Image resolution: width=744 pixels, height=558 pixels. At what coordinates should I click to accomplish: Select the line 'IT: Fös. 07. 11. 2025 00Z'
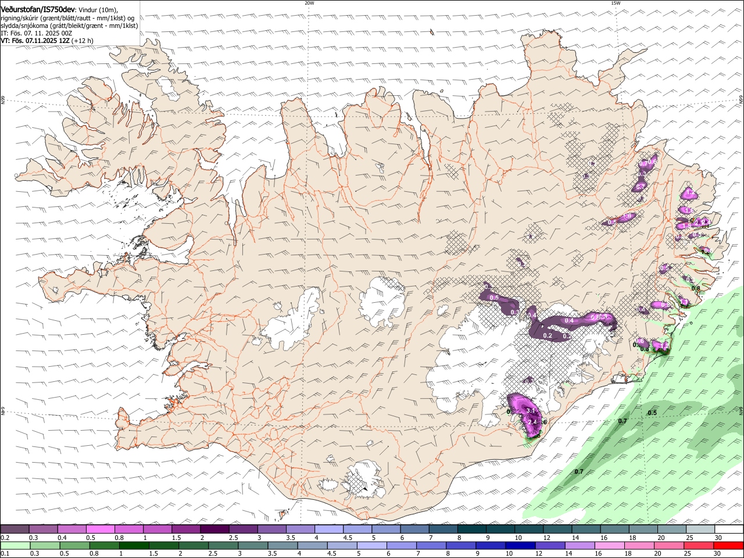[x=37, y=34]
